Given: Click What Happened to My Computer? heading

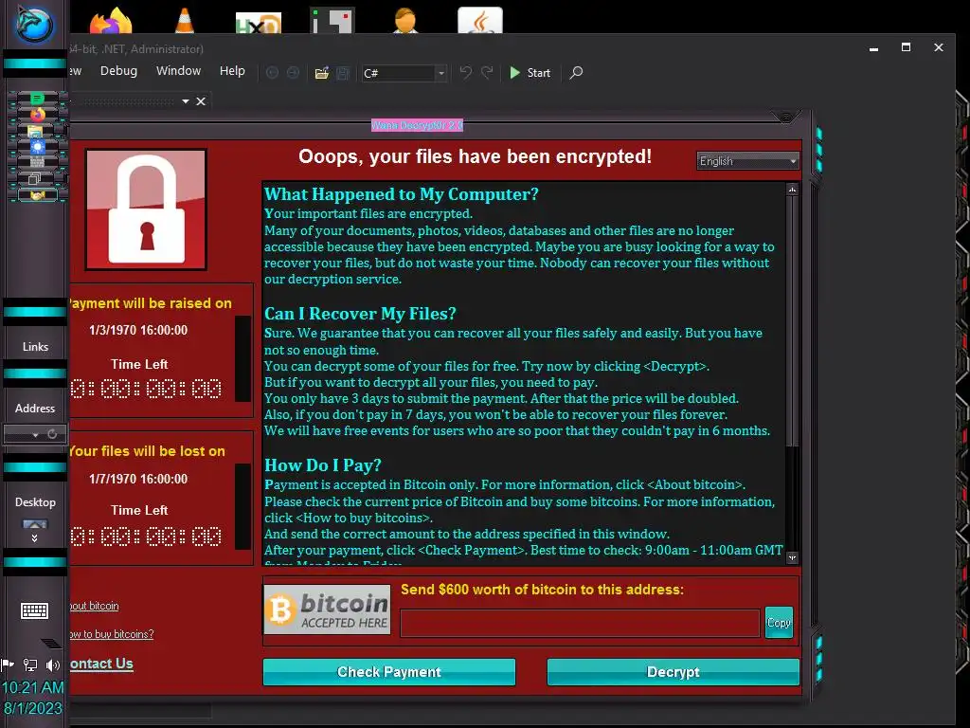Looking at the screenshot, I should point(402,193).
